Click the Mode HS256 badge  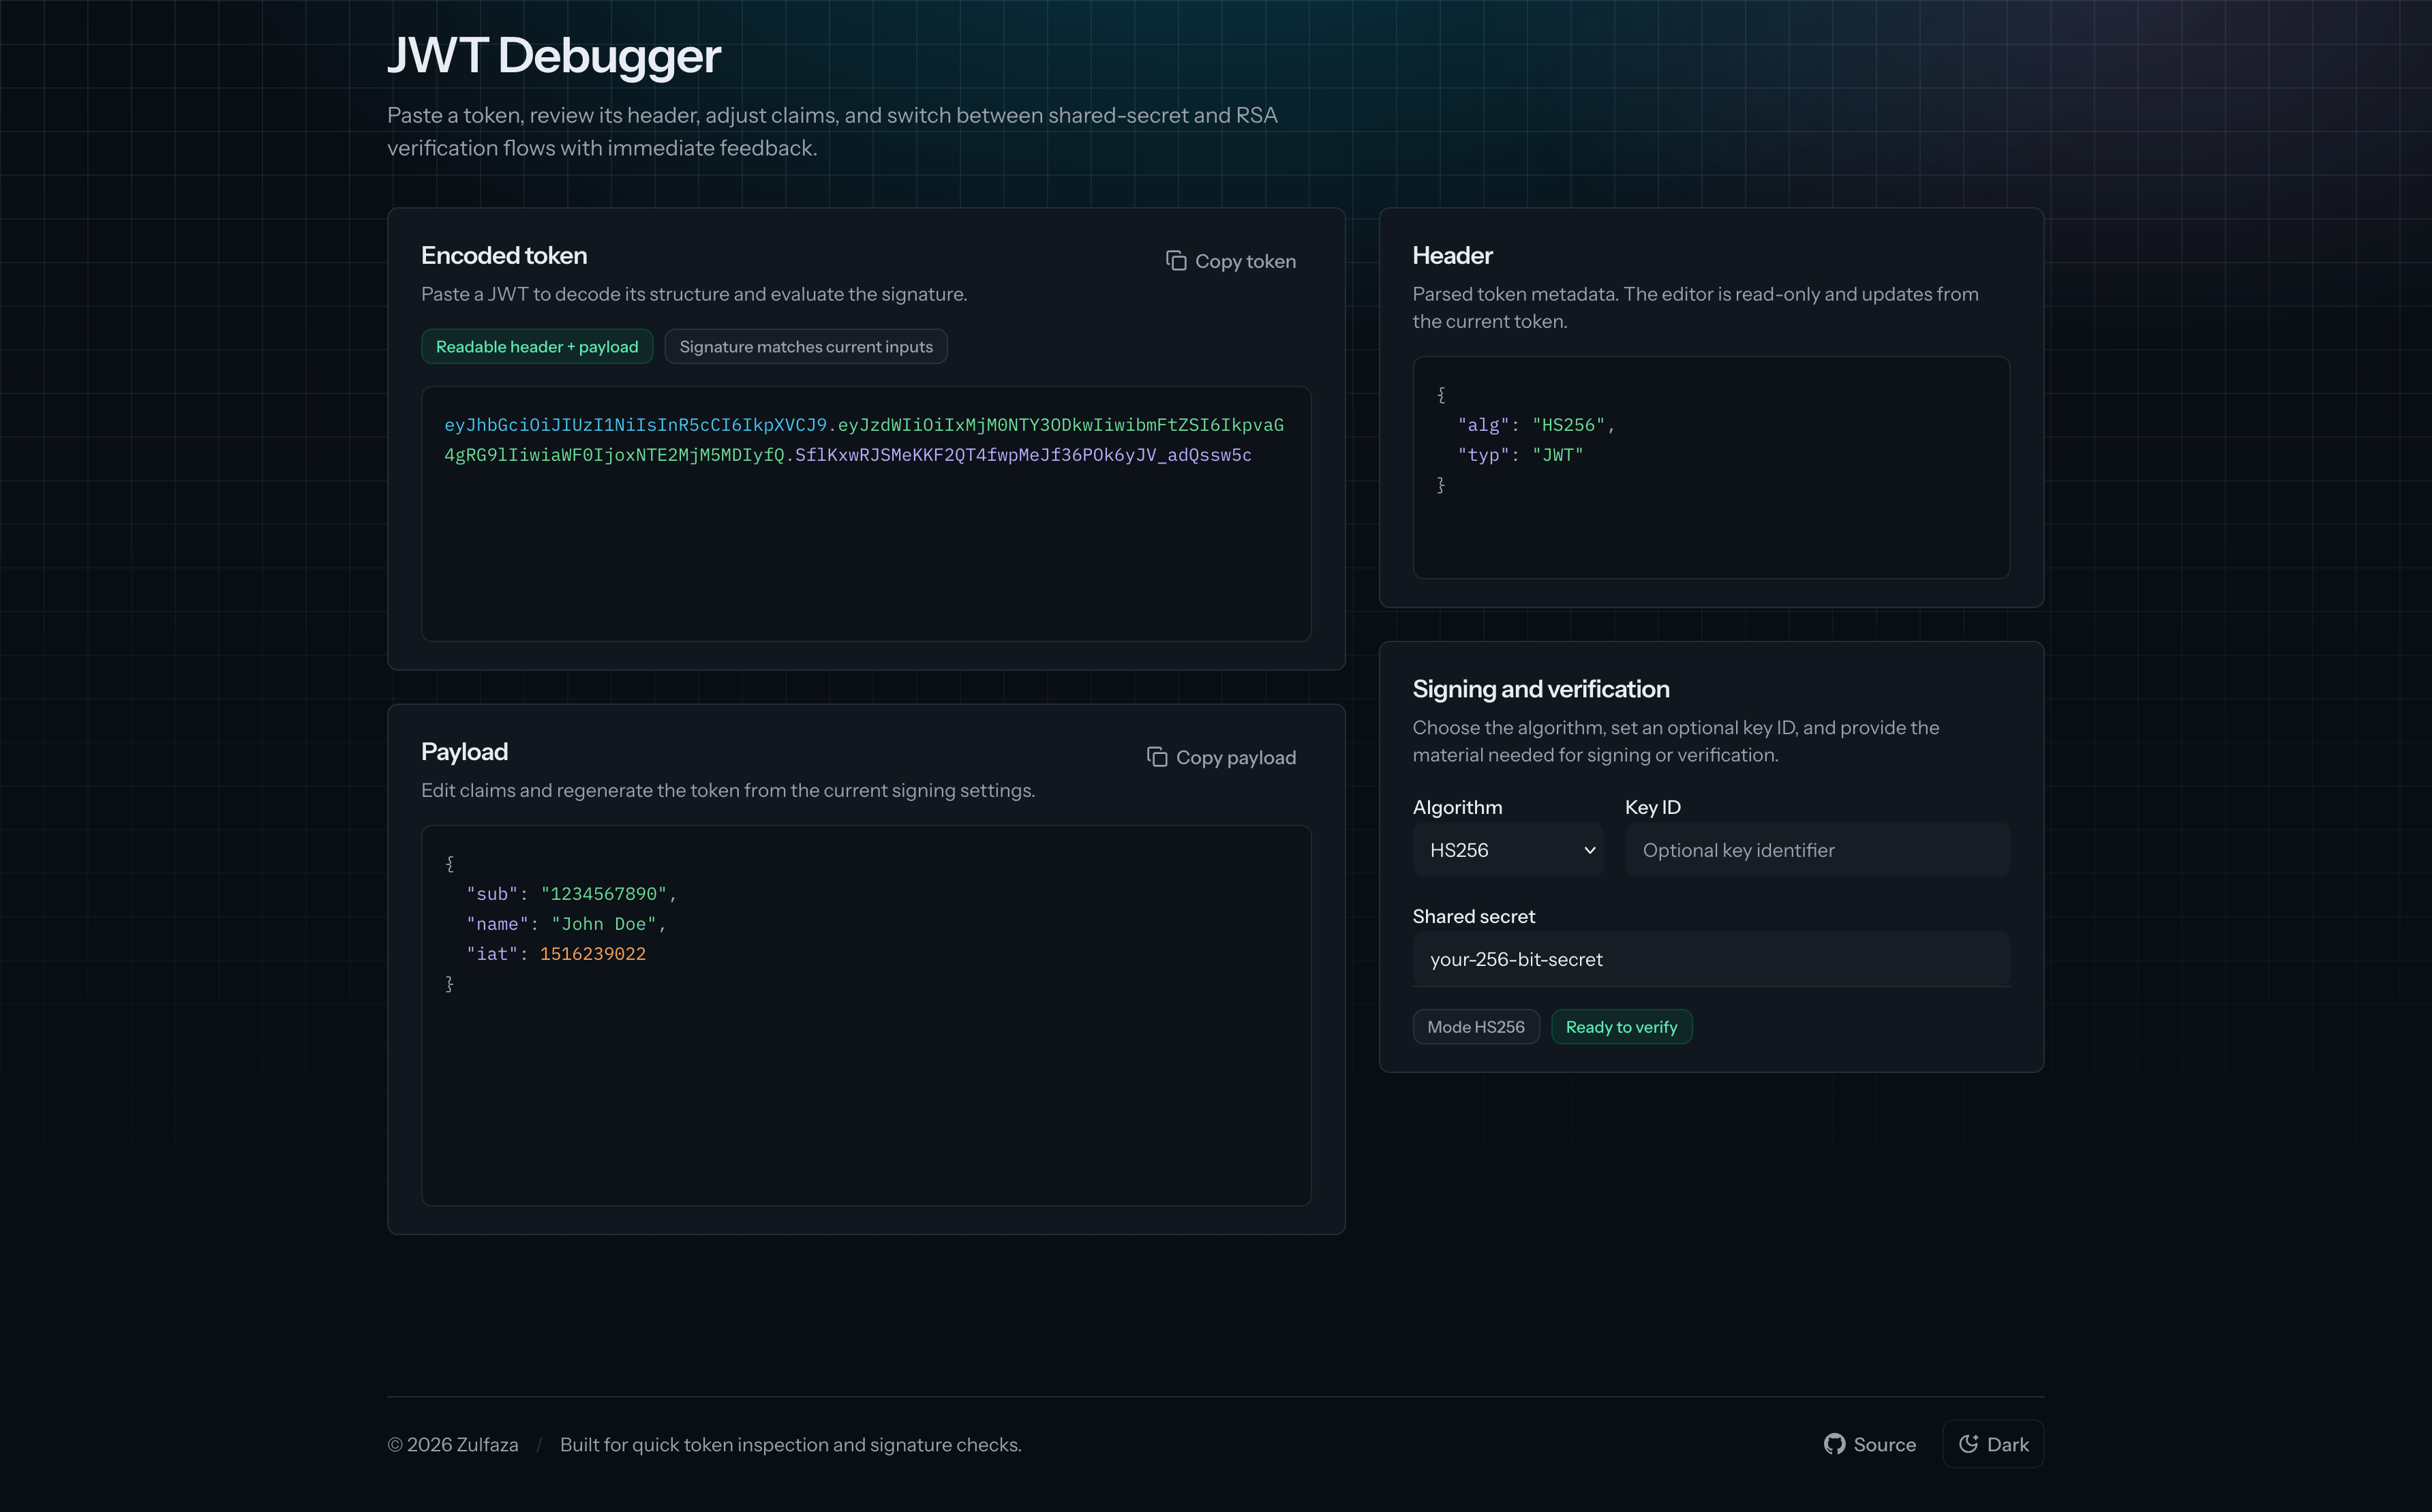[1476, 1027]
